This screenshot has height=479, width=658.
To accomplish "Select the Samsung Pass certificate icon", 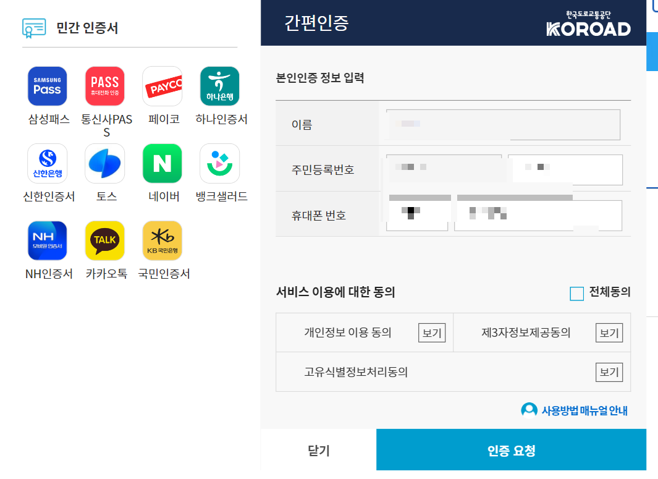I will [48, 86].
